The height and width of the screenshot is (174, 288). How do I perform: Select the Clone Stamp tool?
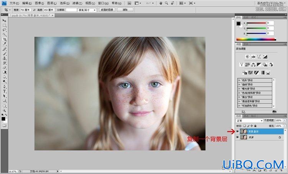[x=4, y=58]
